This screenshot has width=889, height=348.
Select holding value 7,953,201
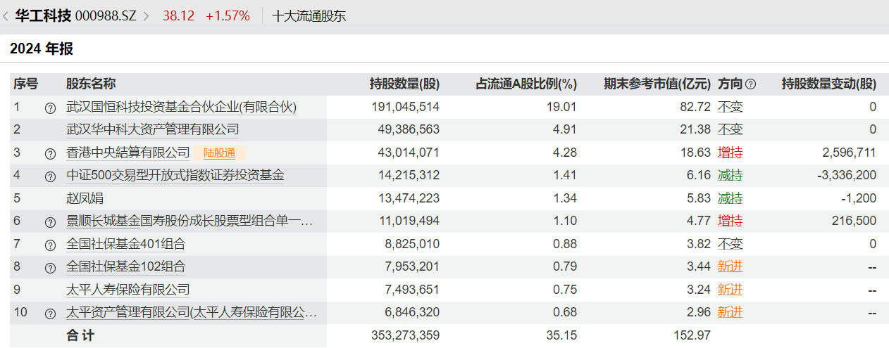pyautogui.click(x=411, y=266)
